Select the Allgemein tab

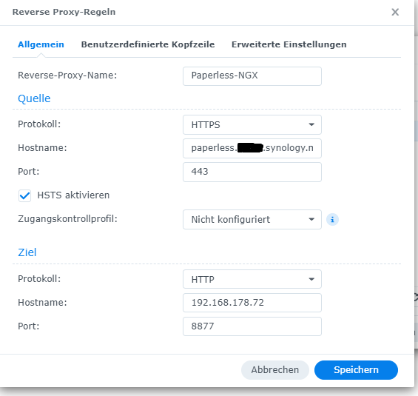click(41, 44)
